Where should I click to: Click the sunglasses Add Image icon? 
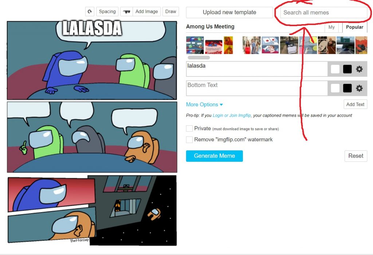(126, 12)
